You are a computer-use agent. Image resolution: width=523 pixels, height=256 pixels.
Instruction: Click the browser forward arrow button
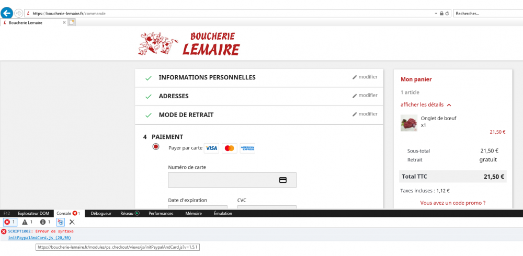[x=19, y=14]
